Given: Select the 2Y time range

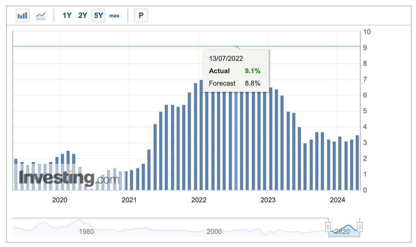Looking at the screenshot, I should pos(82,16).
